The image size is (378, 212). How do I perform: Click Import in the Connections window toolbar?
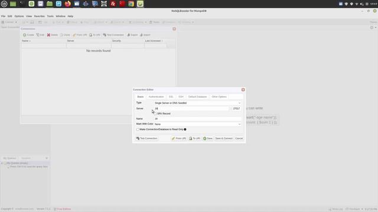tap(145, 35)
